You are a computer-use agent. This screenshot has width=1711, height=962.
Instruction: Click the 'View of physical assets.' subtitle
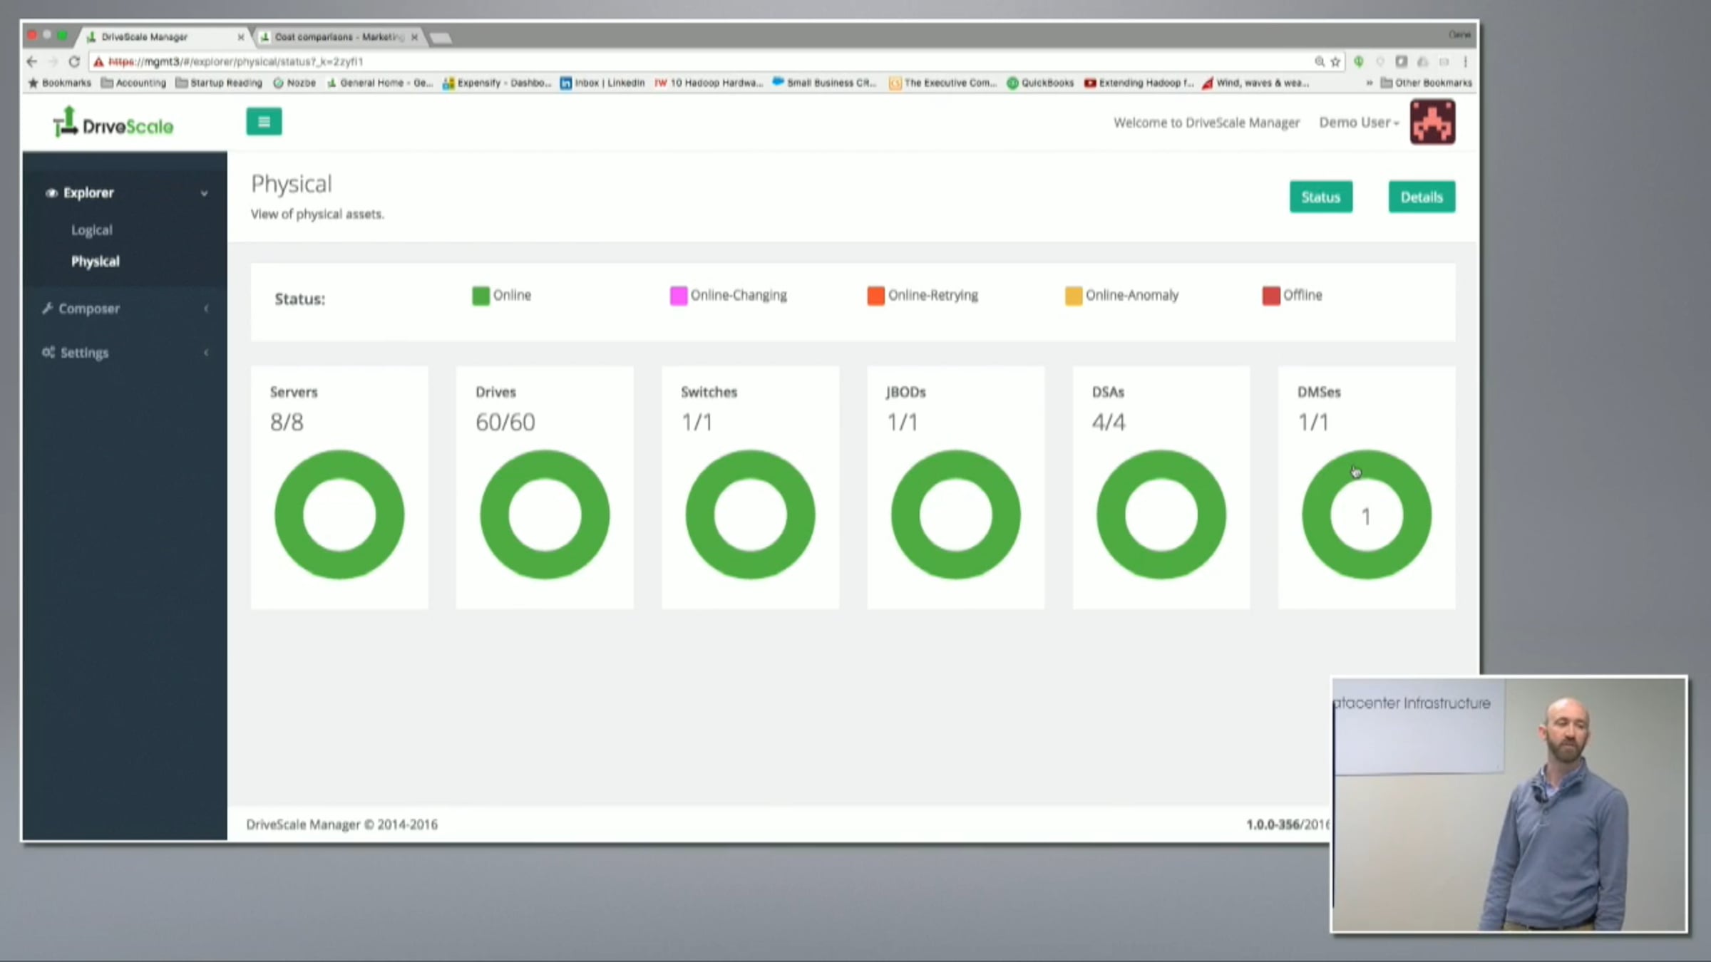point(317,214)
